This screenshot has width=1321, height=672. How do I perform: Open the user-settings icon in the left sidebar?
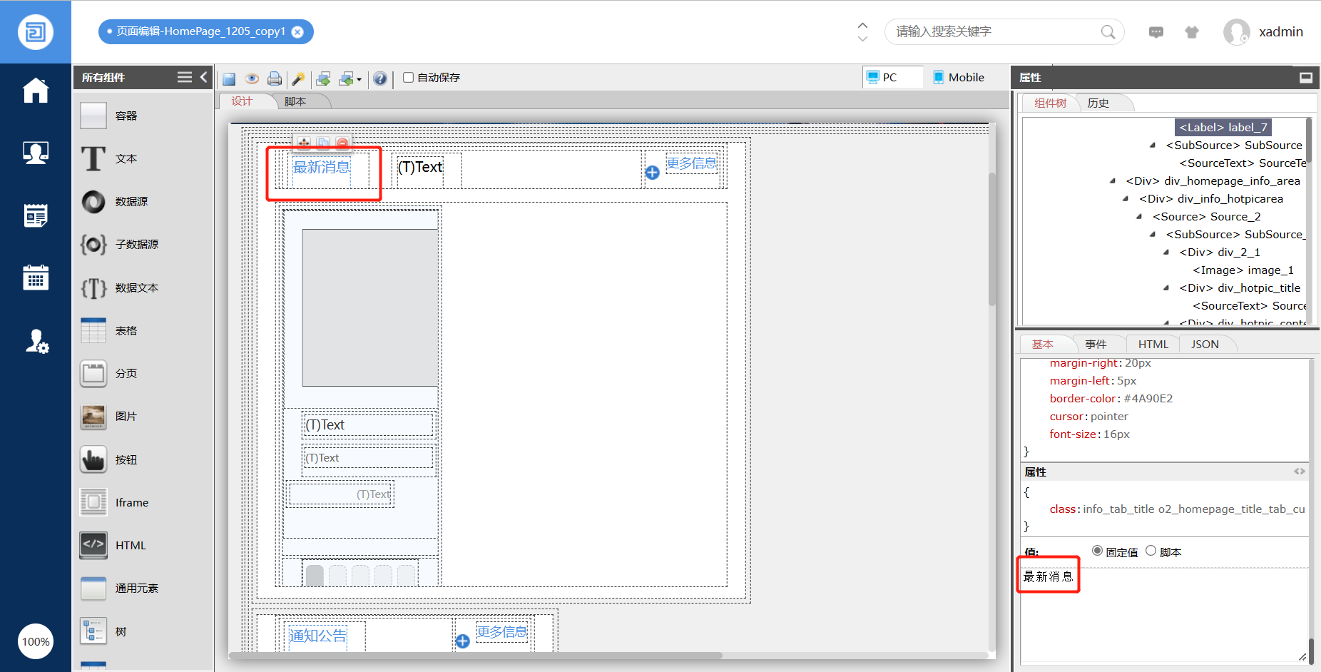point(37,342)
